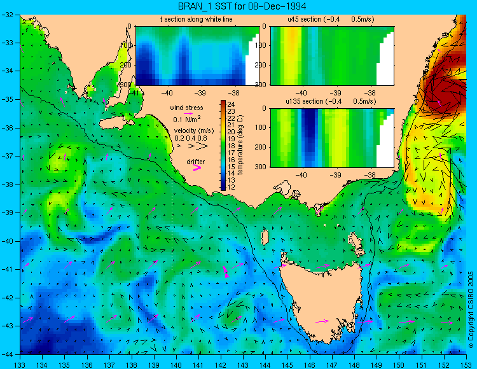Open the u45 velocity section inset plot
Screen dimensions: 477x369
coord(332,56)
